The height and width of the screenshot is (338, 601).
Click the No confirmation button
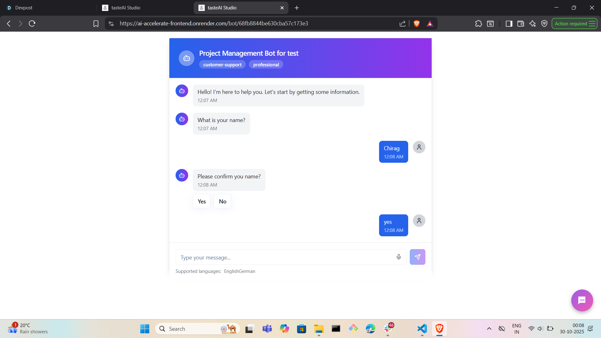pos(223,201)
